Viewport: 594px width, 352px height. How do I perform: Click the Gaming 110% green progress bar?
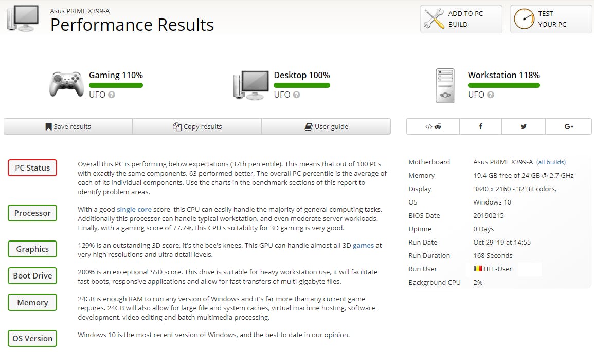(x=116, y=85)
